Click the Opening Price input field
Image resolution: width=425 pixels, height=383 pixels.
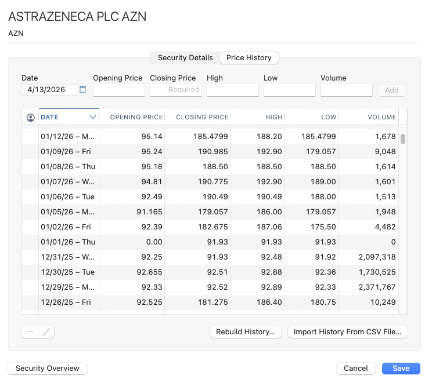(x=119, y=90)
